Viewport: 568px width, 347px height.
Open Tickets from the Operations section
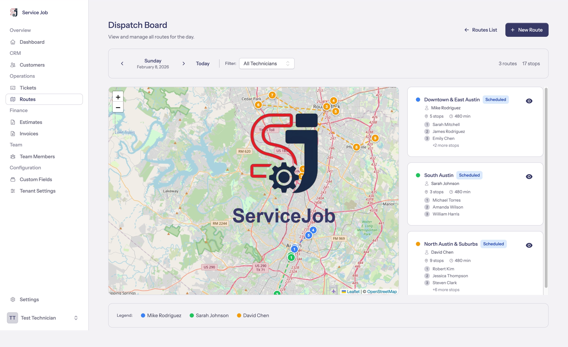(x=13, y=87)
